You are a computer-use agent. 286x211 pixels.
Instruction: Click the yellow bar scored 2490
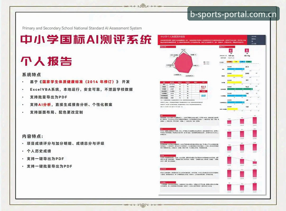coord(235,76)
